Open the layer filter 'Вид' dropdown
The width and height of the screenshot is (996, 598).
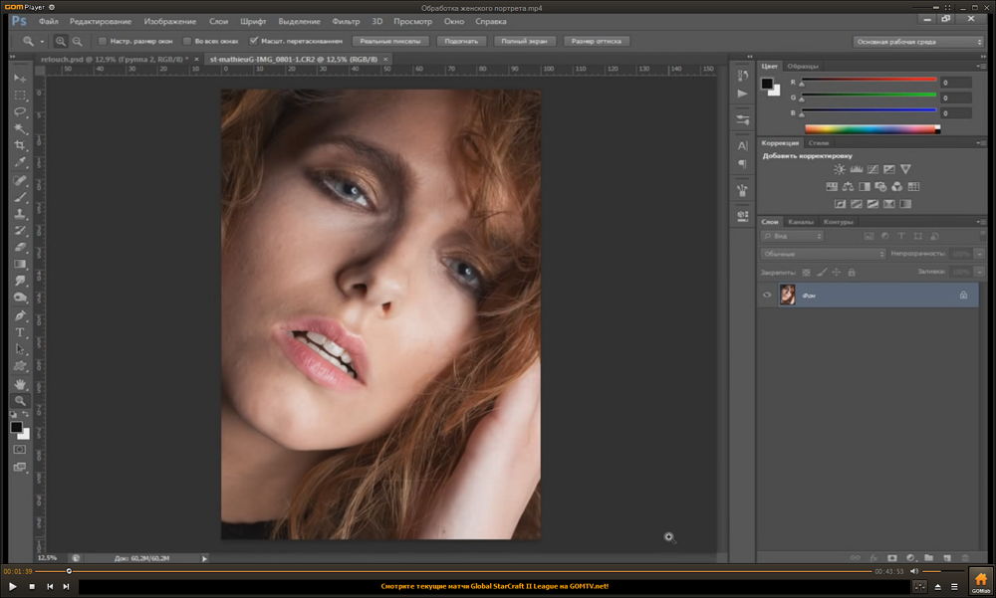tap(792, 237)
